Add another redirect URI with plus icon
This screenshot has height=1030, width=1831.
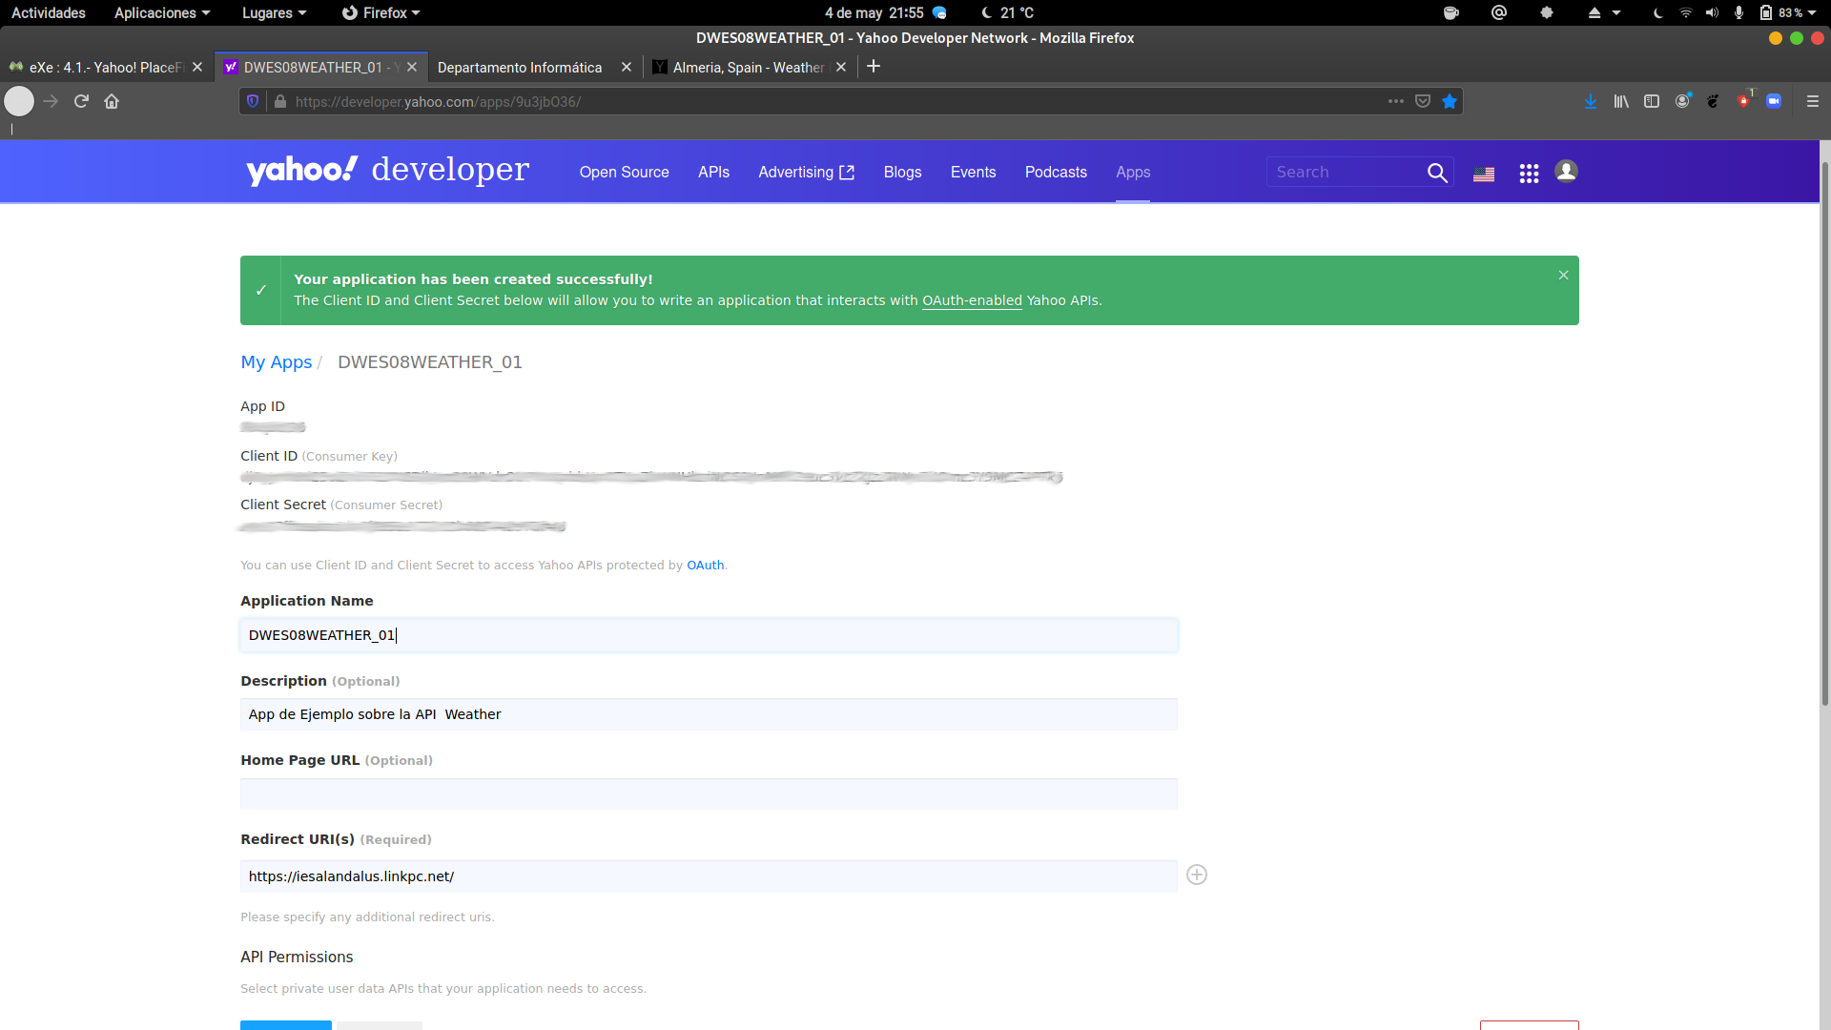[x=1197, y=875]
